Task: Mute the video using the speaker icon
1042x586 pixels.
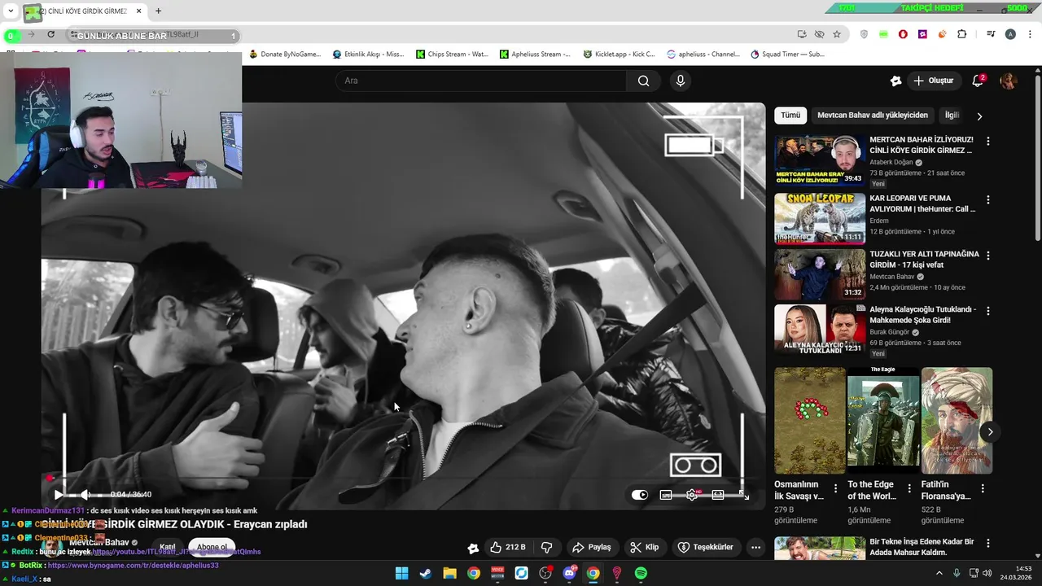Action: [85, 494]
